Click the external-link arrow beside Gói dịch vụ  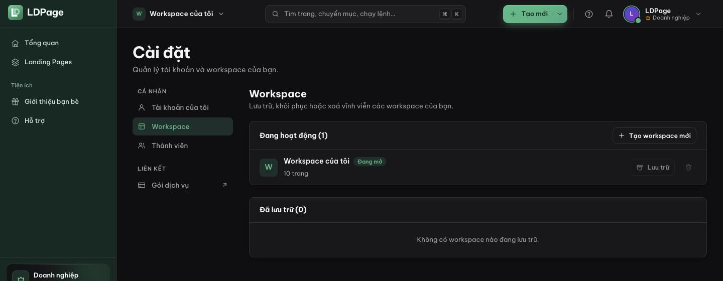tap(224, 185)
